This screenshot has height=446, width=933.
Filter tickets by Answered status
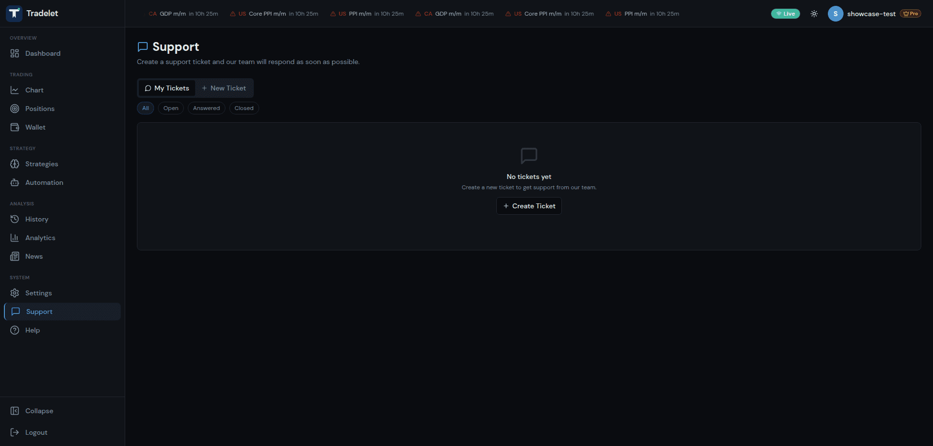point(206,108)
